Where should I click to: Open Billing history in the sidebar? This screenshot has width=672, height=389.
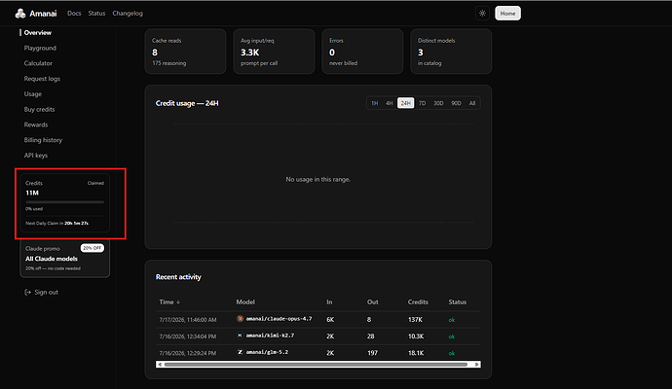(43, 140)
